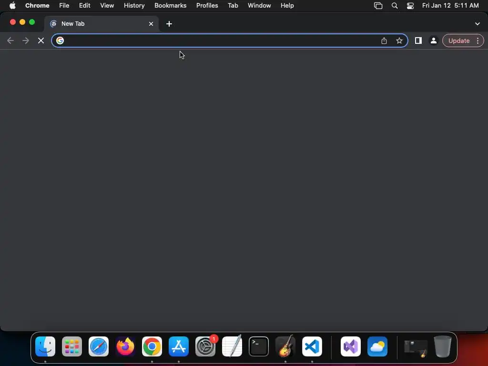Image resolution: width=488 pixels, height=366 pixels.
Task: Expand the tab search chevron
Action: pyautogui.click(x=478, y=24)
